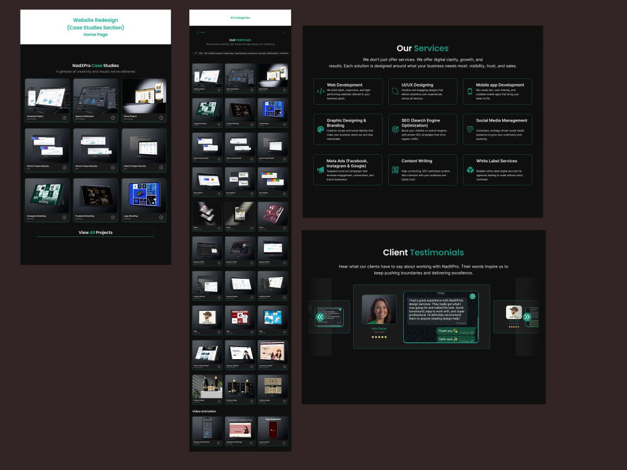Click the Social Media Management heart icon

point(470,129)
